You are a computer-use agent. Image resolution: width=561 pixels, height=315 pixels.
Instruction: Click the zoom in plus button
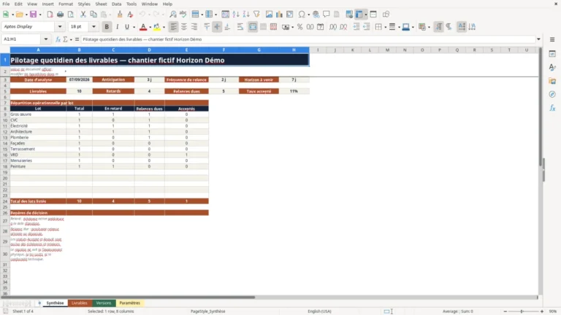[x=542, y=311]
